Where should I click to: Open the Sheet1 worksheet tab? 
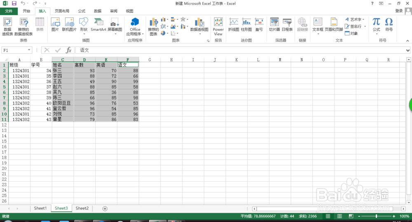coord(40,208)
